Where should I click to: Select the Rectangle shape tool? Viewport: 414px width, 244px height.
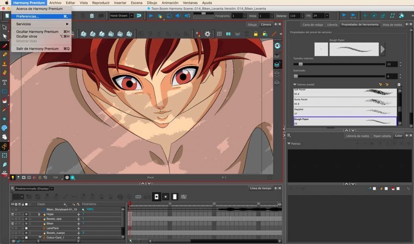4,91
